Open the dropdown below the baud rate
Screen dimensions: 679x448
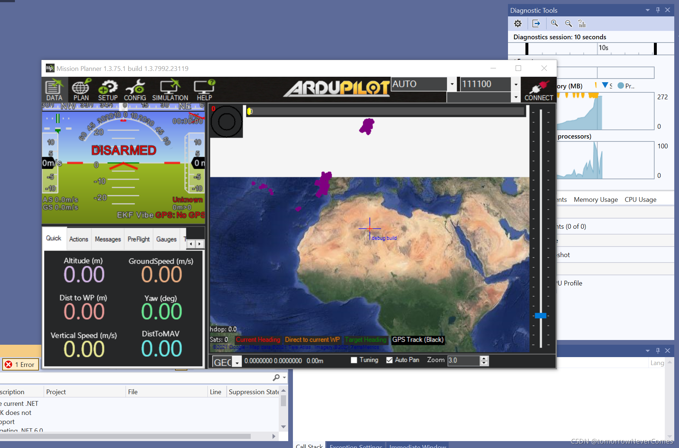(516, 97)
